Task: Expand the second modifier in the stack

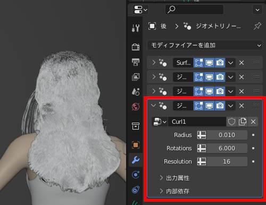Action: click(x=154, y=77)
